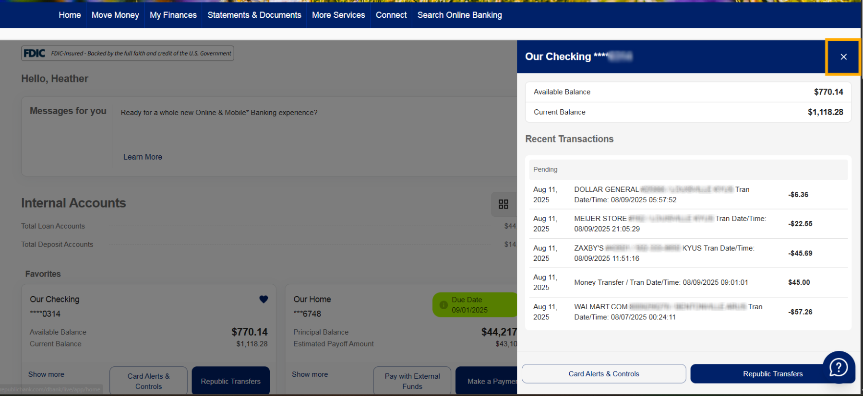Click the $45.00 transfer amount

pyautogui.click(x=799, y=282)
